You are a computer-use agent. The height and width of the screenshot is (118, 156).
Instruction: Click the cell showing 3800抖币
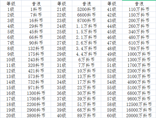(36, 116)
